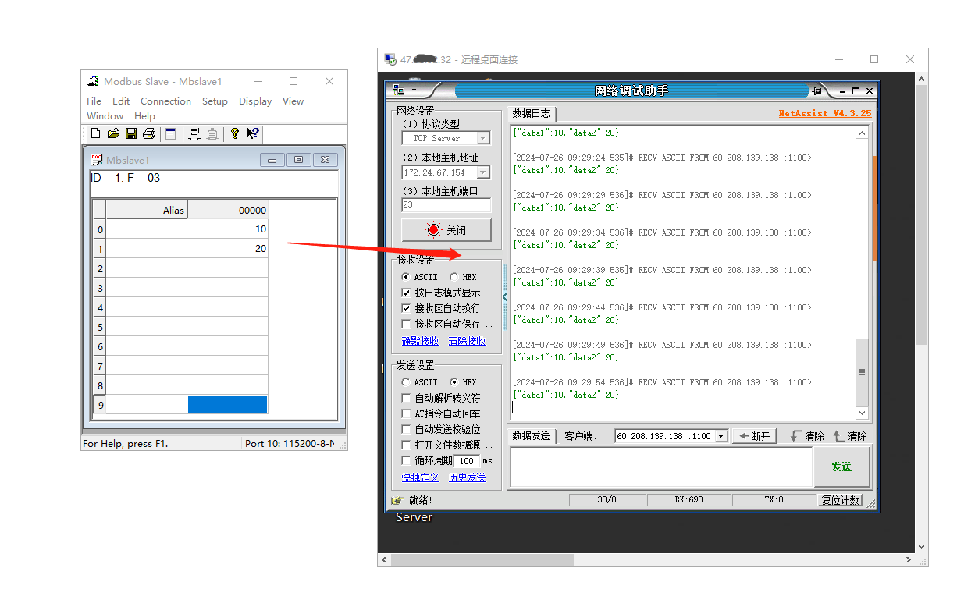Select HEX radio button in receive settings
The width and height of the screenshot is (957, 589).
click(454, 277)
